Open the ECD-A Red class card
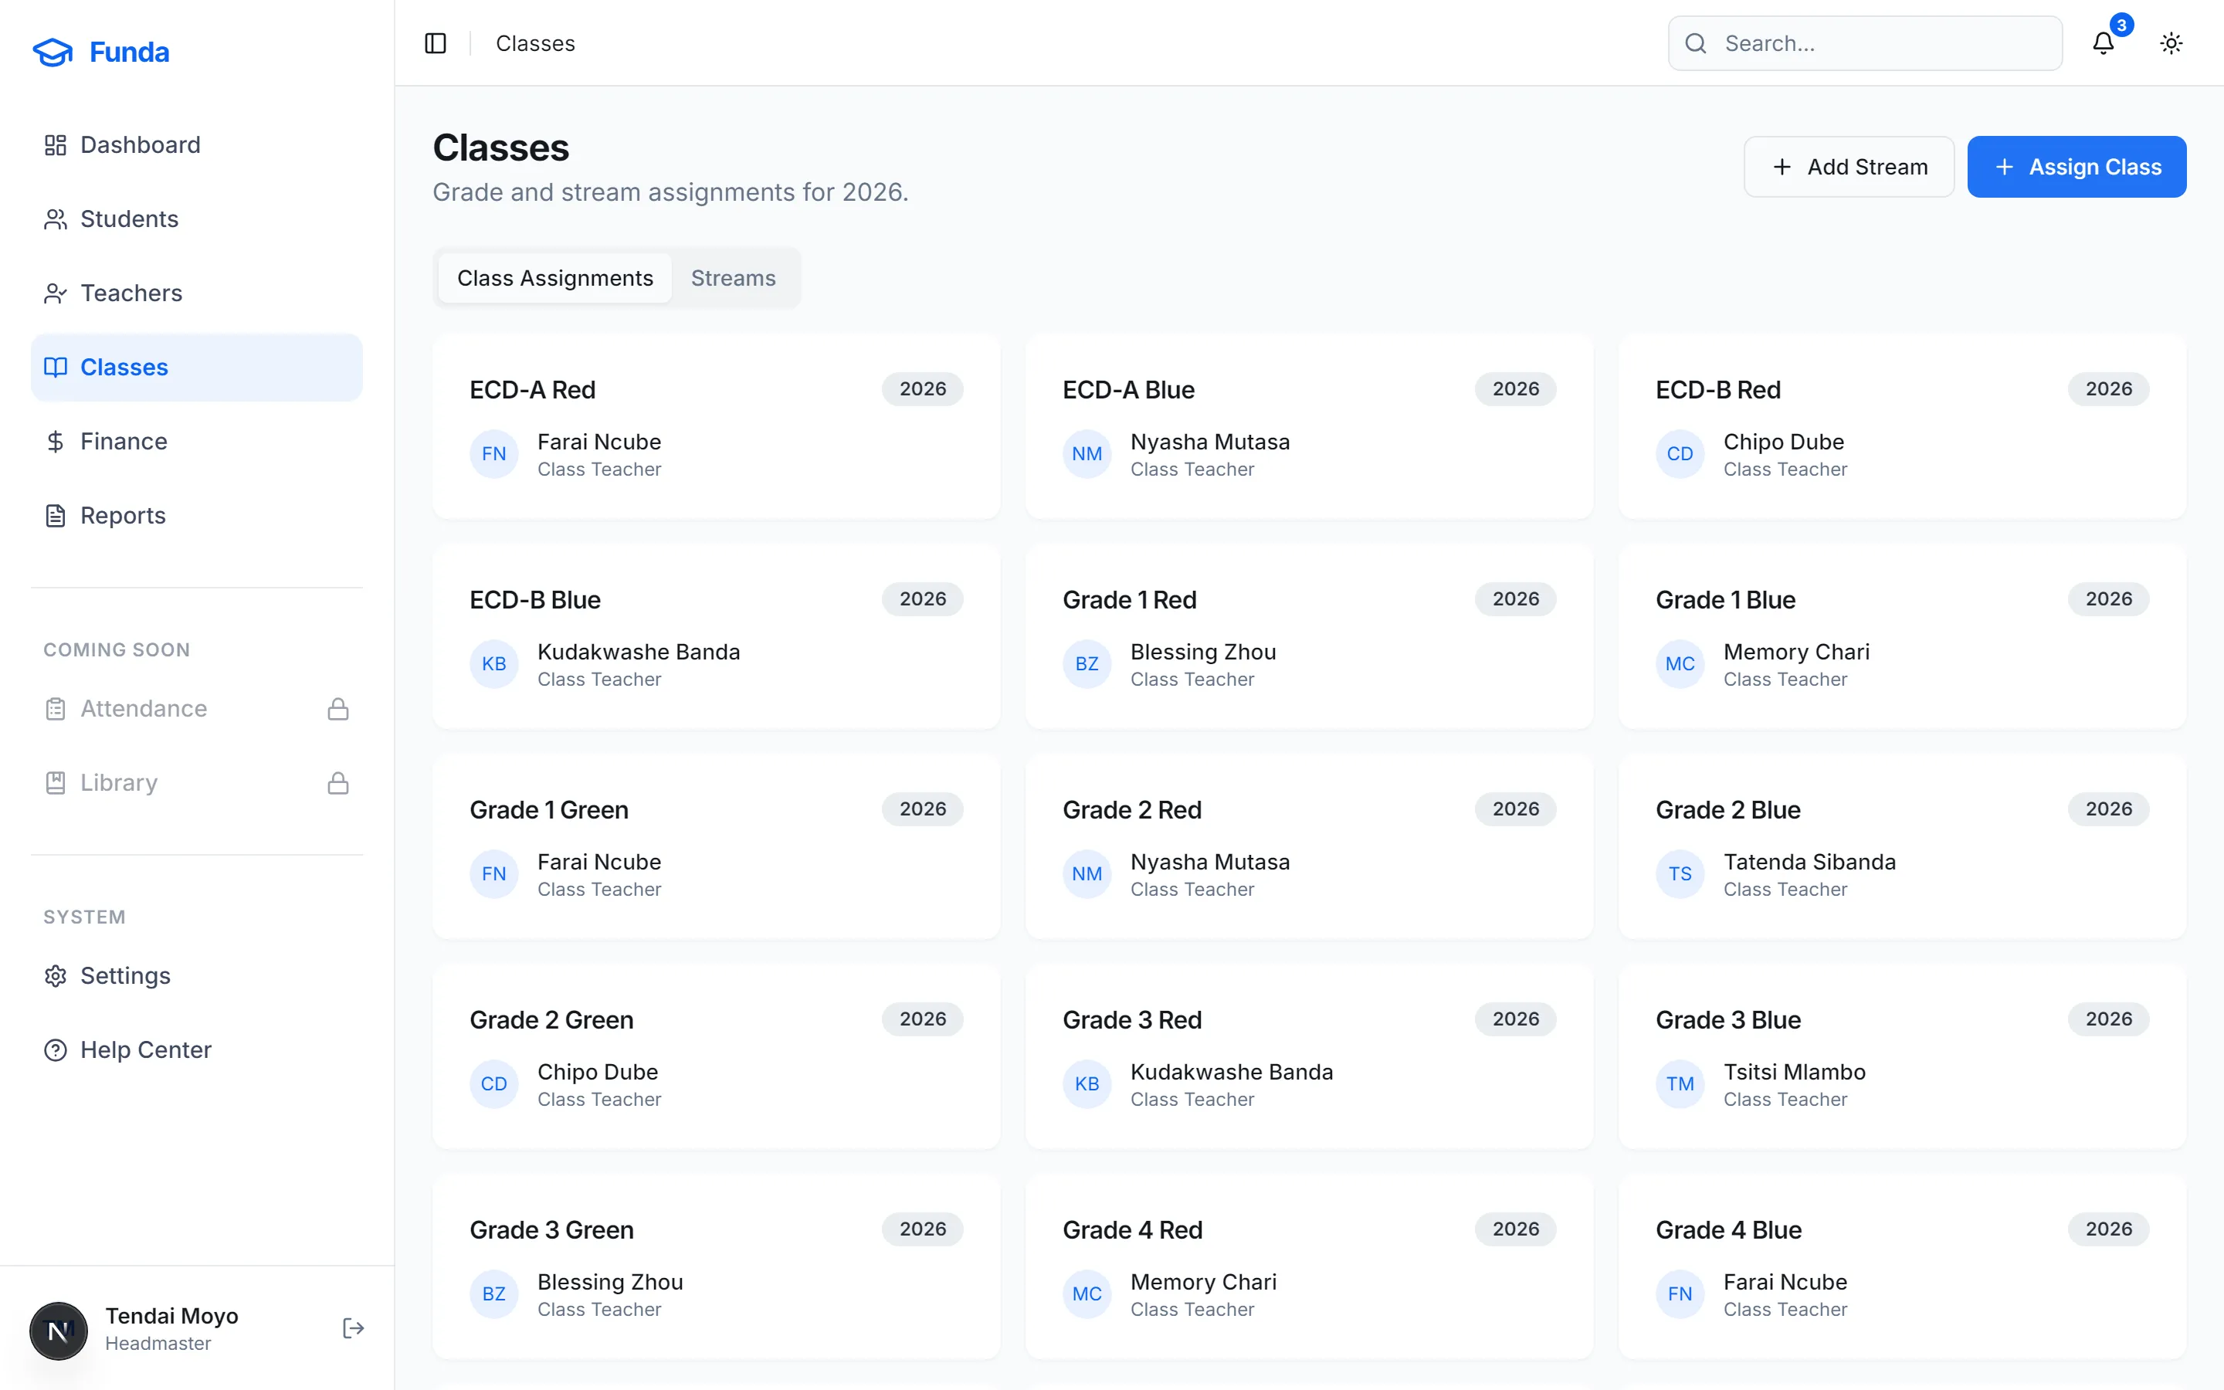The height and width of the screenshot is (1390, 2224). [x=717, y=426]
